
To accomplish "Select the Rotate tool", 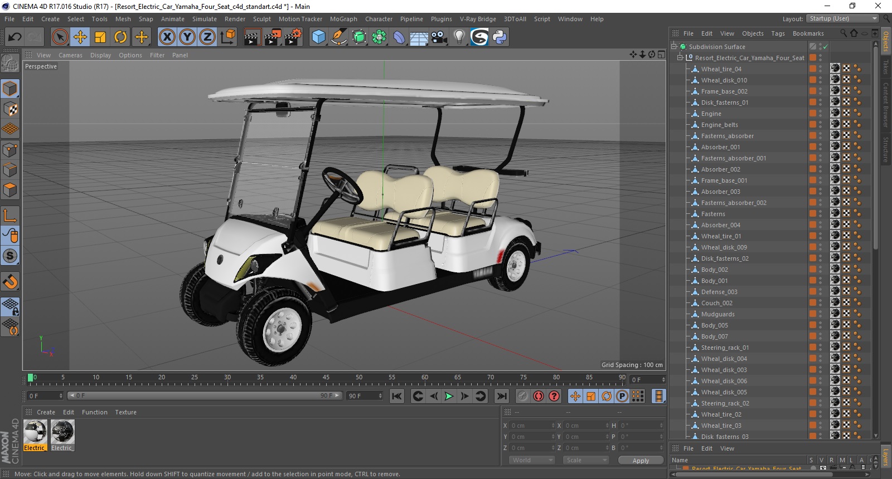I will click(x=120, y=37).
